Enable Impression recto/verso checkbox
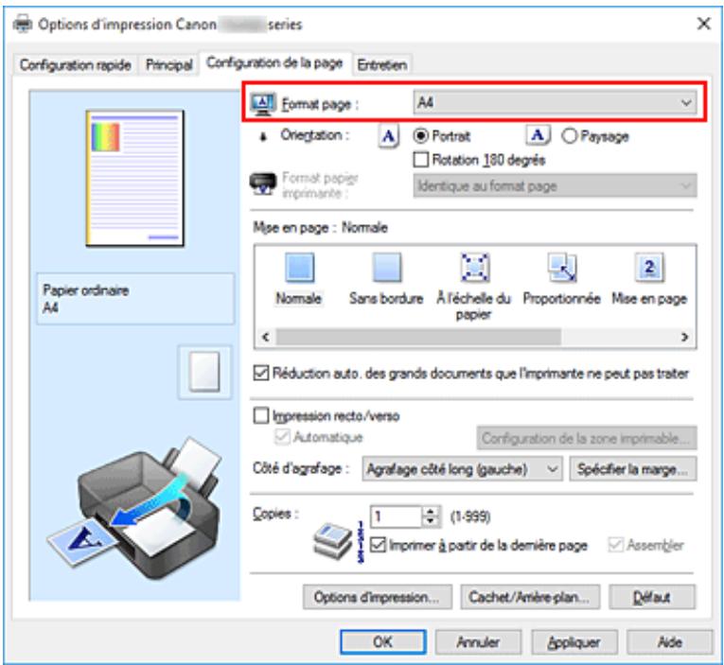Viewport: 724px width, 665px height. (x=261, y=416)
